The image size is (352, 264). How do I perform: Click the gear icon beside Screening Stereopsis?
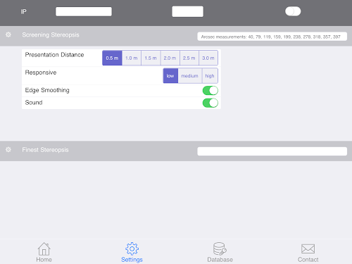tap(8, 34)
